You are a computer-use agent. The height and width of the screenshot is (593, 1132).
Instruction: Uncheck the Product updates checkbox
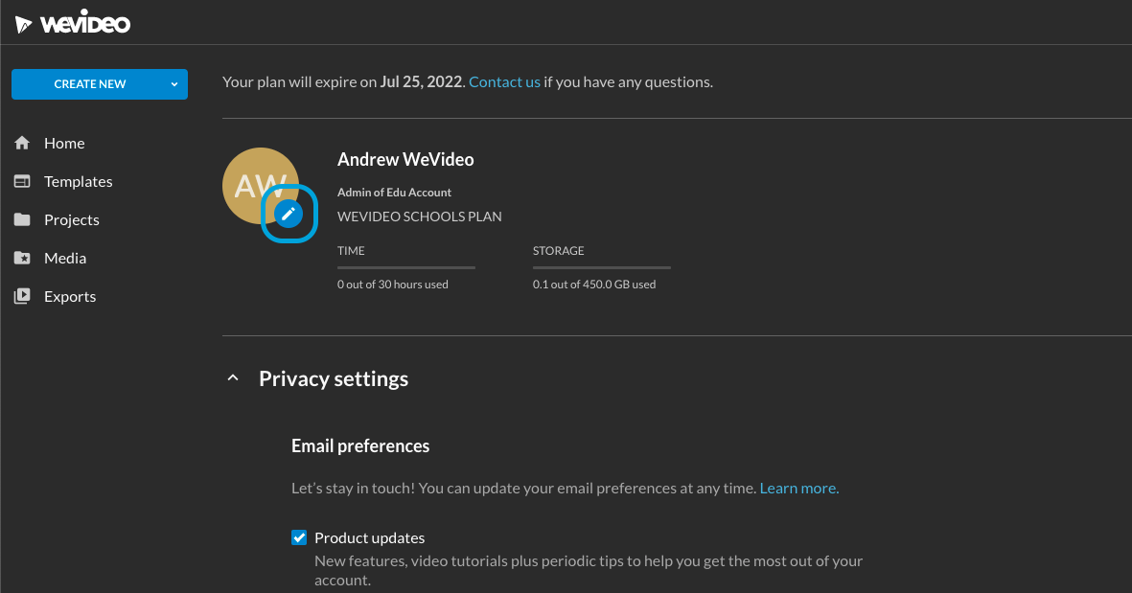point(299,537)
